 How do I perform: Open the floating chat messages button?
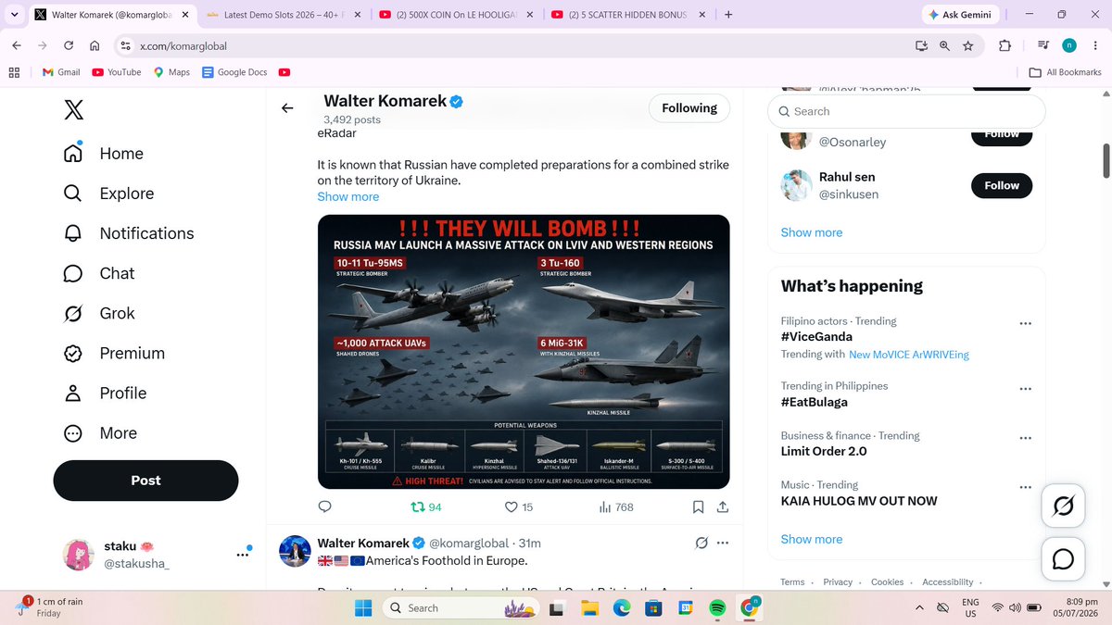click(x=1063, y=558)
